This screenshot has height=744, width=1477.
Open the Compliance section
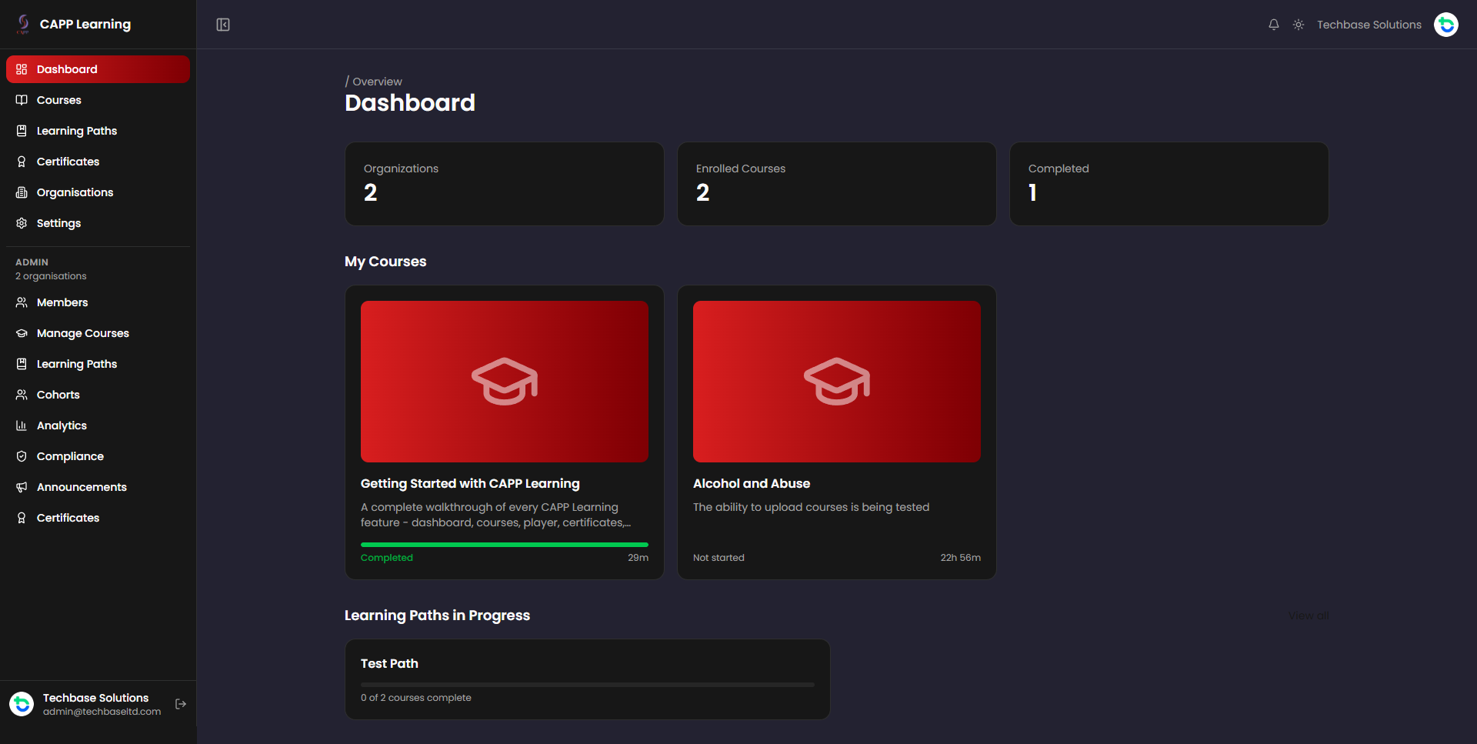[x=98, y=456]
